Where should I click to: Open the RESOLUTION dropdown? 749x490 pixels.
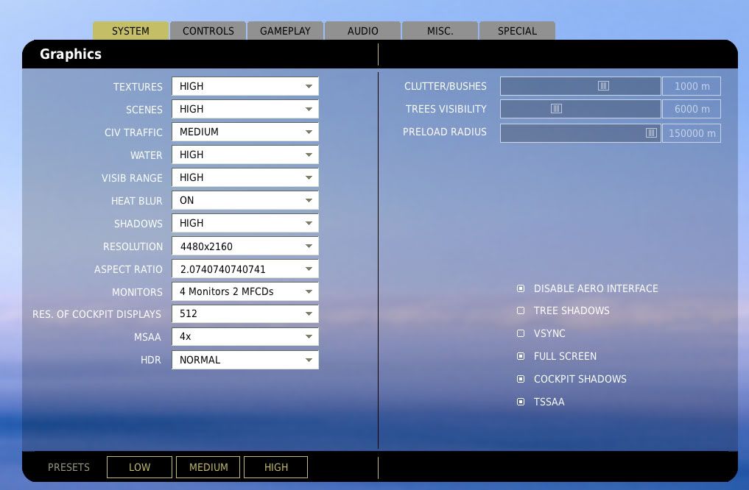pos(245,246)
